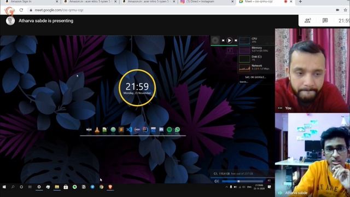
Task: Play the track in desktop media widget
Action: point(229,40)
